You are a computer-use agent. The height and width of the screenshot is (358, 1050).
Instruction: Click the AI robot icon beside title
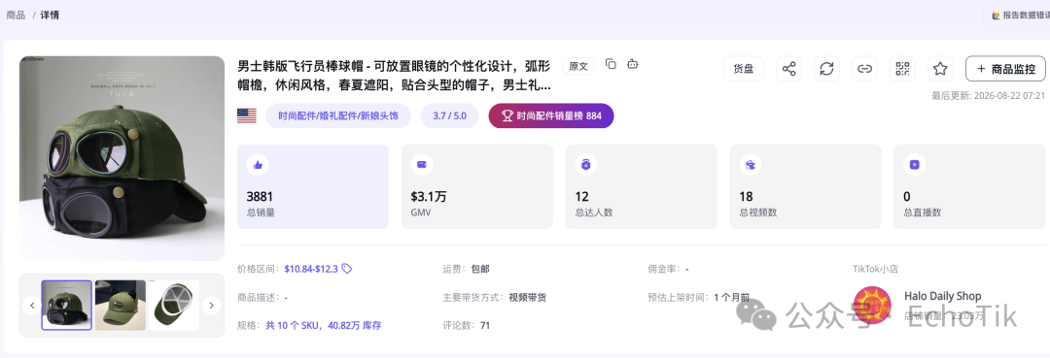point(632,64)
